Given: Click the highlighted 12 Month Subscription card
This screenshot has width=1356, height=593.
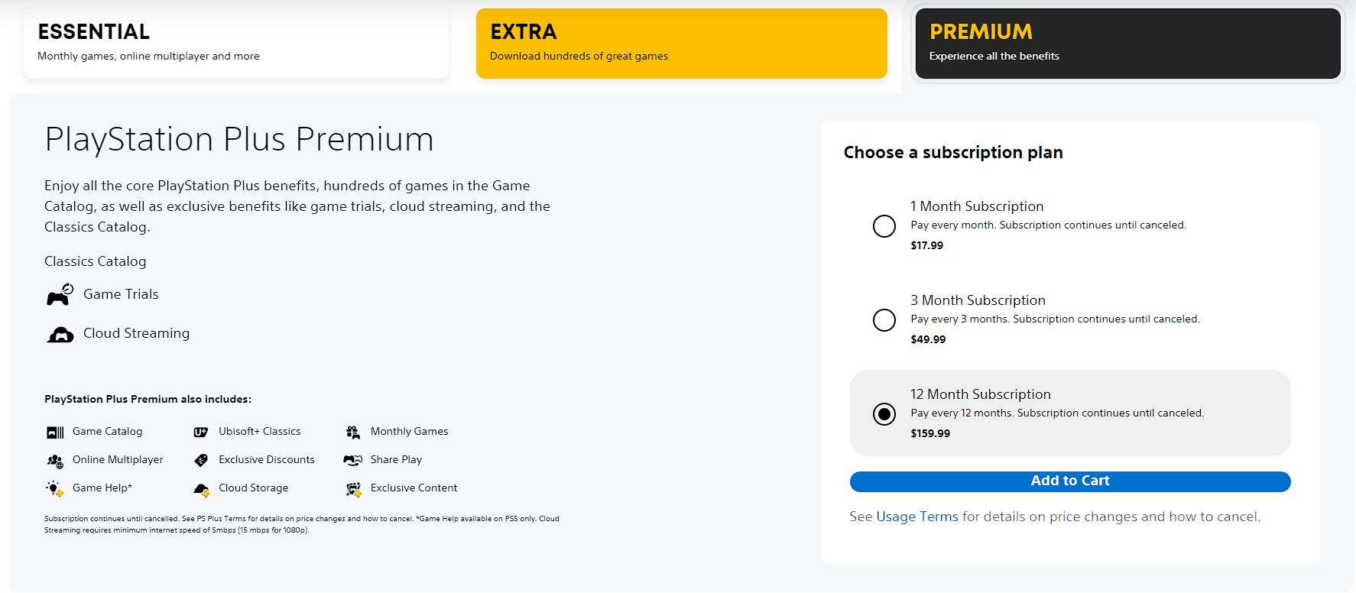Looking at the screenshot, I should tap(1069, 413).
